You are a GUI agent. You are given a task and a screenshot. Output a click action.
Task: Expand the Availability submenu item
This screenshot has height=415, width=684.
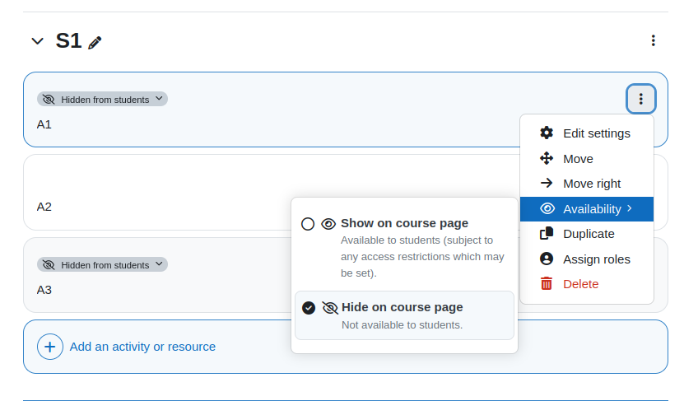coord(587,209)
